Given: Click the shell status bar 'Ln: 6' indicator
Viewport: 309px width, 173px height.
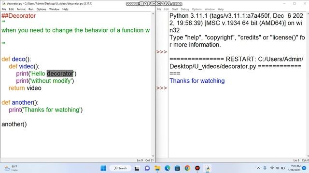Looking at the screenshot, I should (x=296, y=160).
